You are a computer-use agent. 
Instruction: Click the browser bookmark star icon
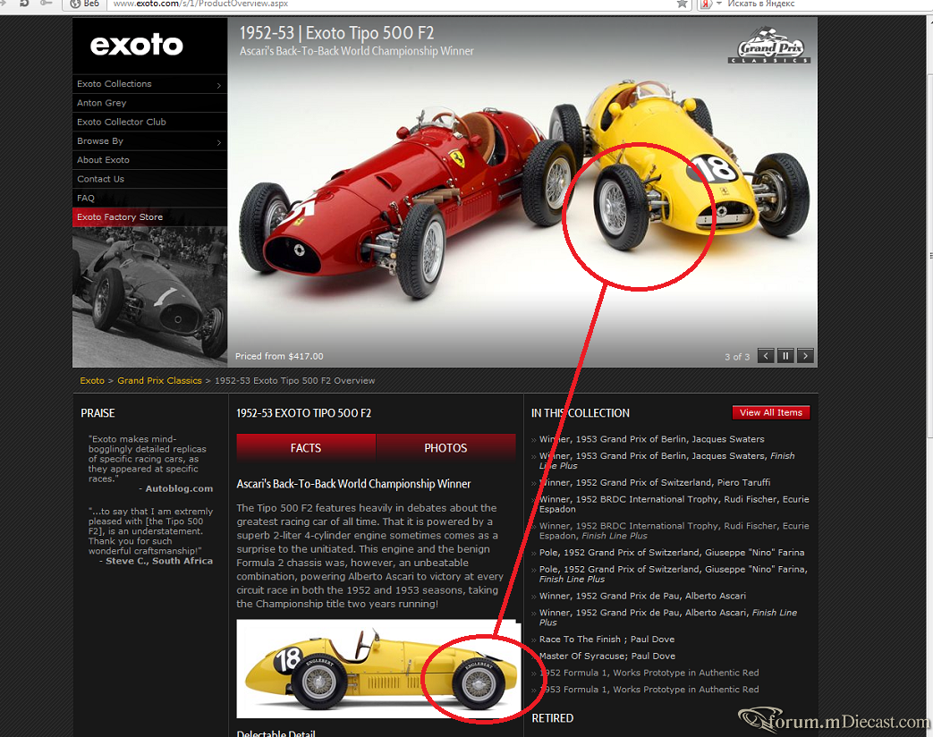pyautogui.click(x=682, y=4)
